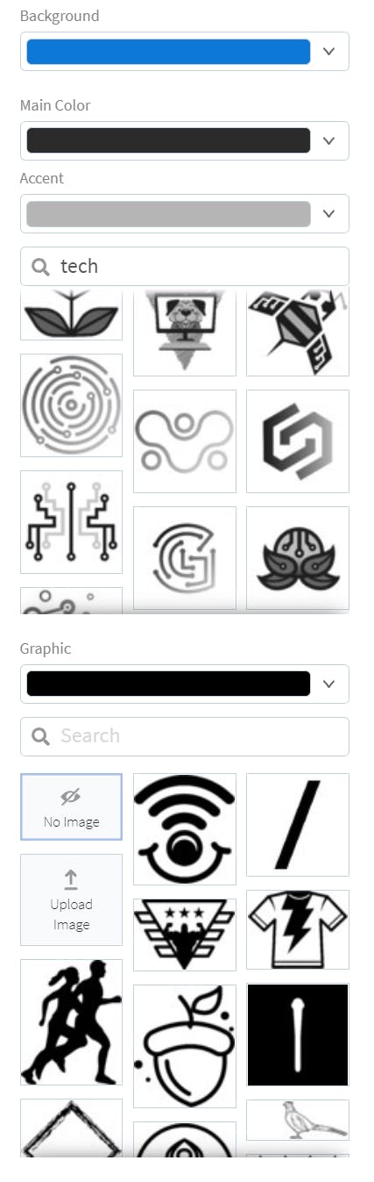Select the No Image option
This screenshot has width=374, height=1182.
pyautogui.click(x=71, y=806)
